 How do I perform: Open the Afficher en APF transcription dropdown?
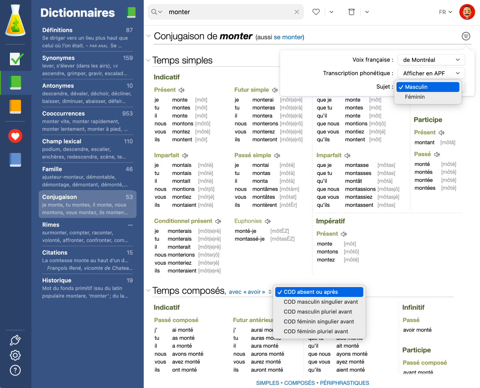pyautogui.click(x=431, y=73)
